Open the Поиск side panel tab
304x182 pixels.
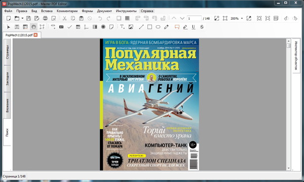coord(8,132)
